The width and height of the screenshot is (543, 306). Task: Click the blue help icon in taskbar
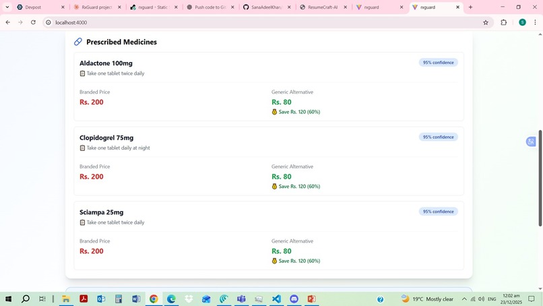[380, 299]
